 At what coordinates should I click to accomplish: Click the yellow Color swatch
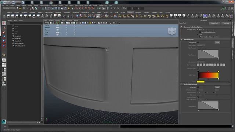[x=201, y=81]
